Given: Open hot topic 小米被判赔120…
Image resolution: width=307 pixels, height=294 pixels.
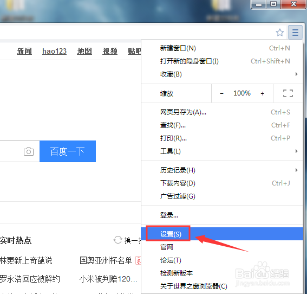Looking at the screenshot, I should (x=108, y=279).
